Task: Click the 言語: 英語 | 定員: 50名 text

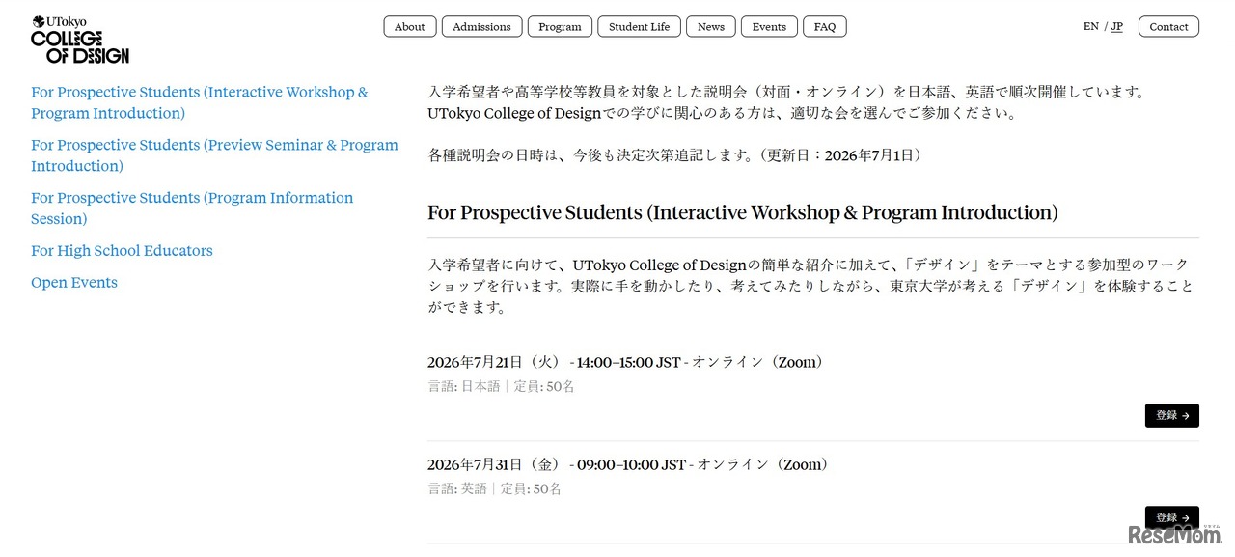Action: (495, 488)
